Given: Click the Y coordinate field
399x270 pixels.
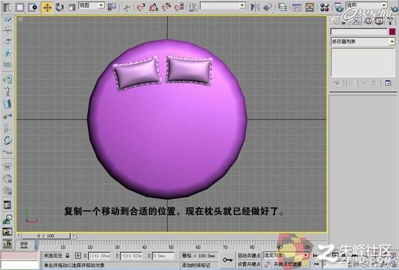Looking at the screenshot, I should 131,255.
